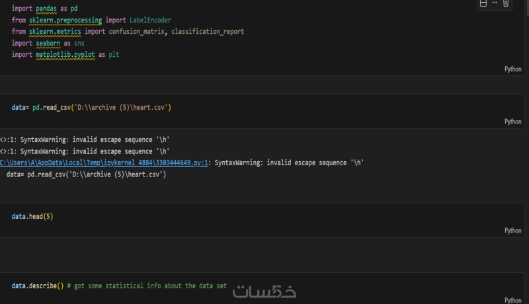Open the ipykernel temp file path link
Image resolution: width=529 pixels, height=304 pixels.
pyautogui.click(x=104, y=163)
